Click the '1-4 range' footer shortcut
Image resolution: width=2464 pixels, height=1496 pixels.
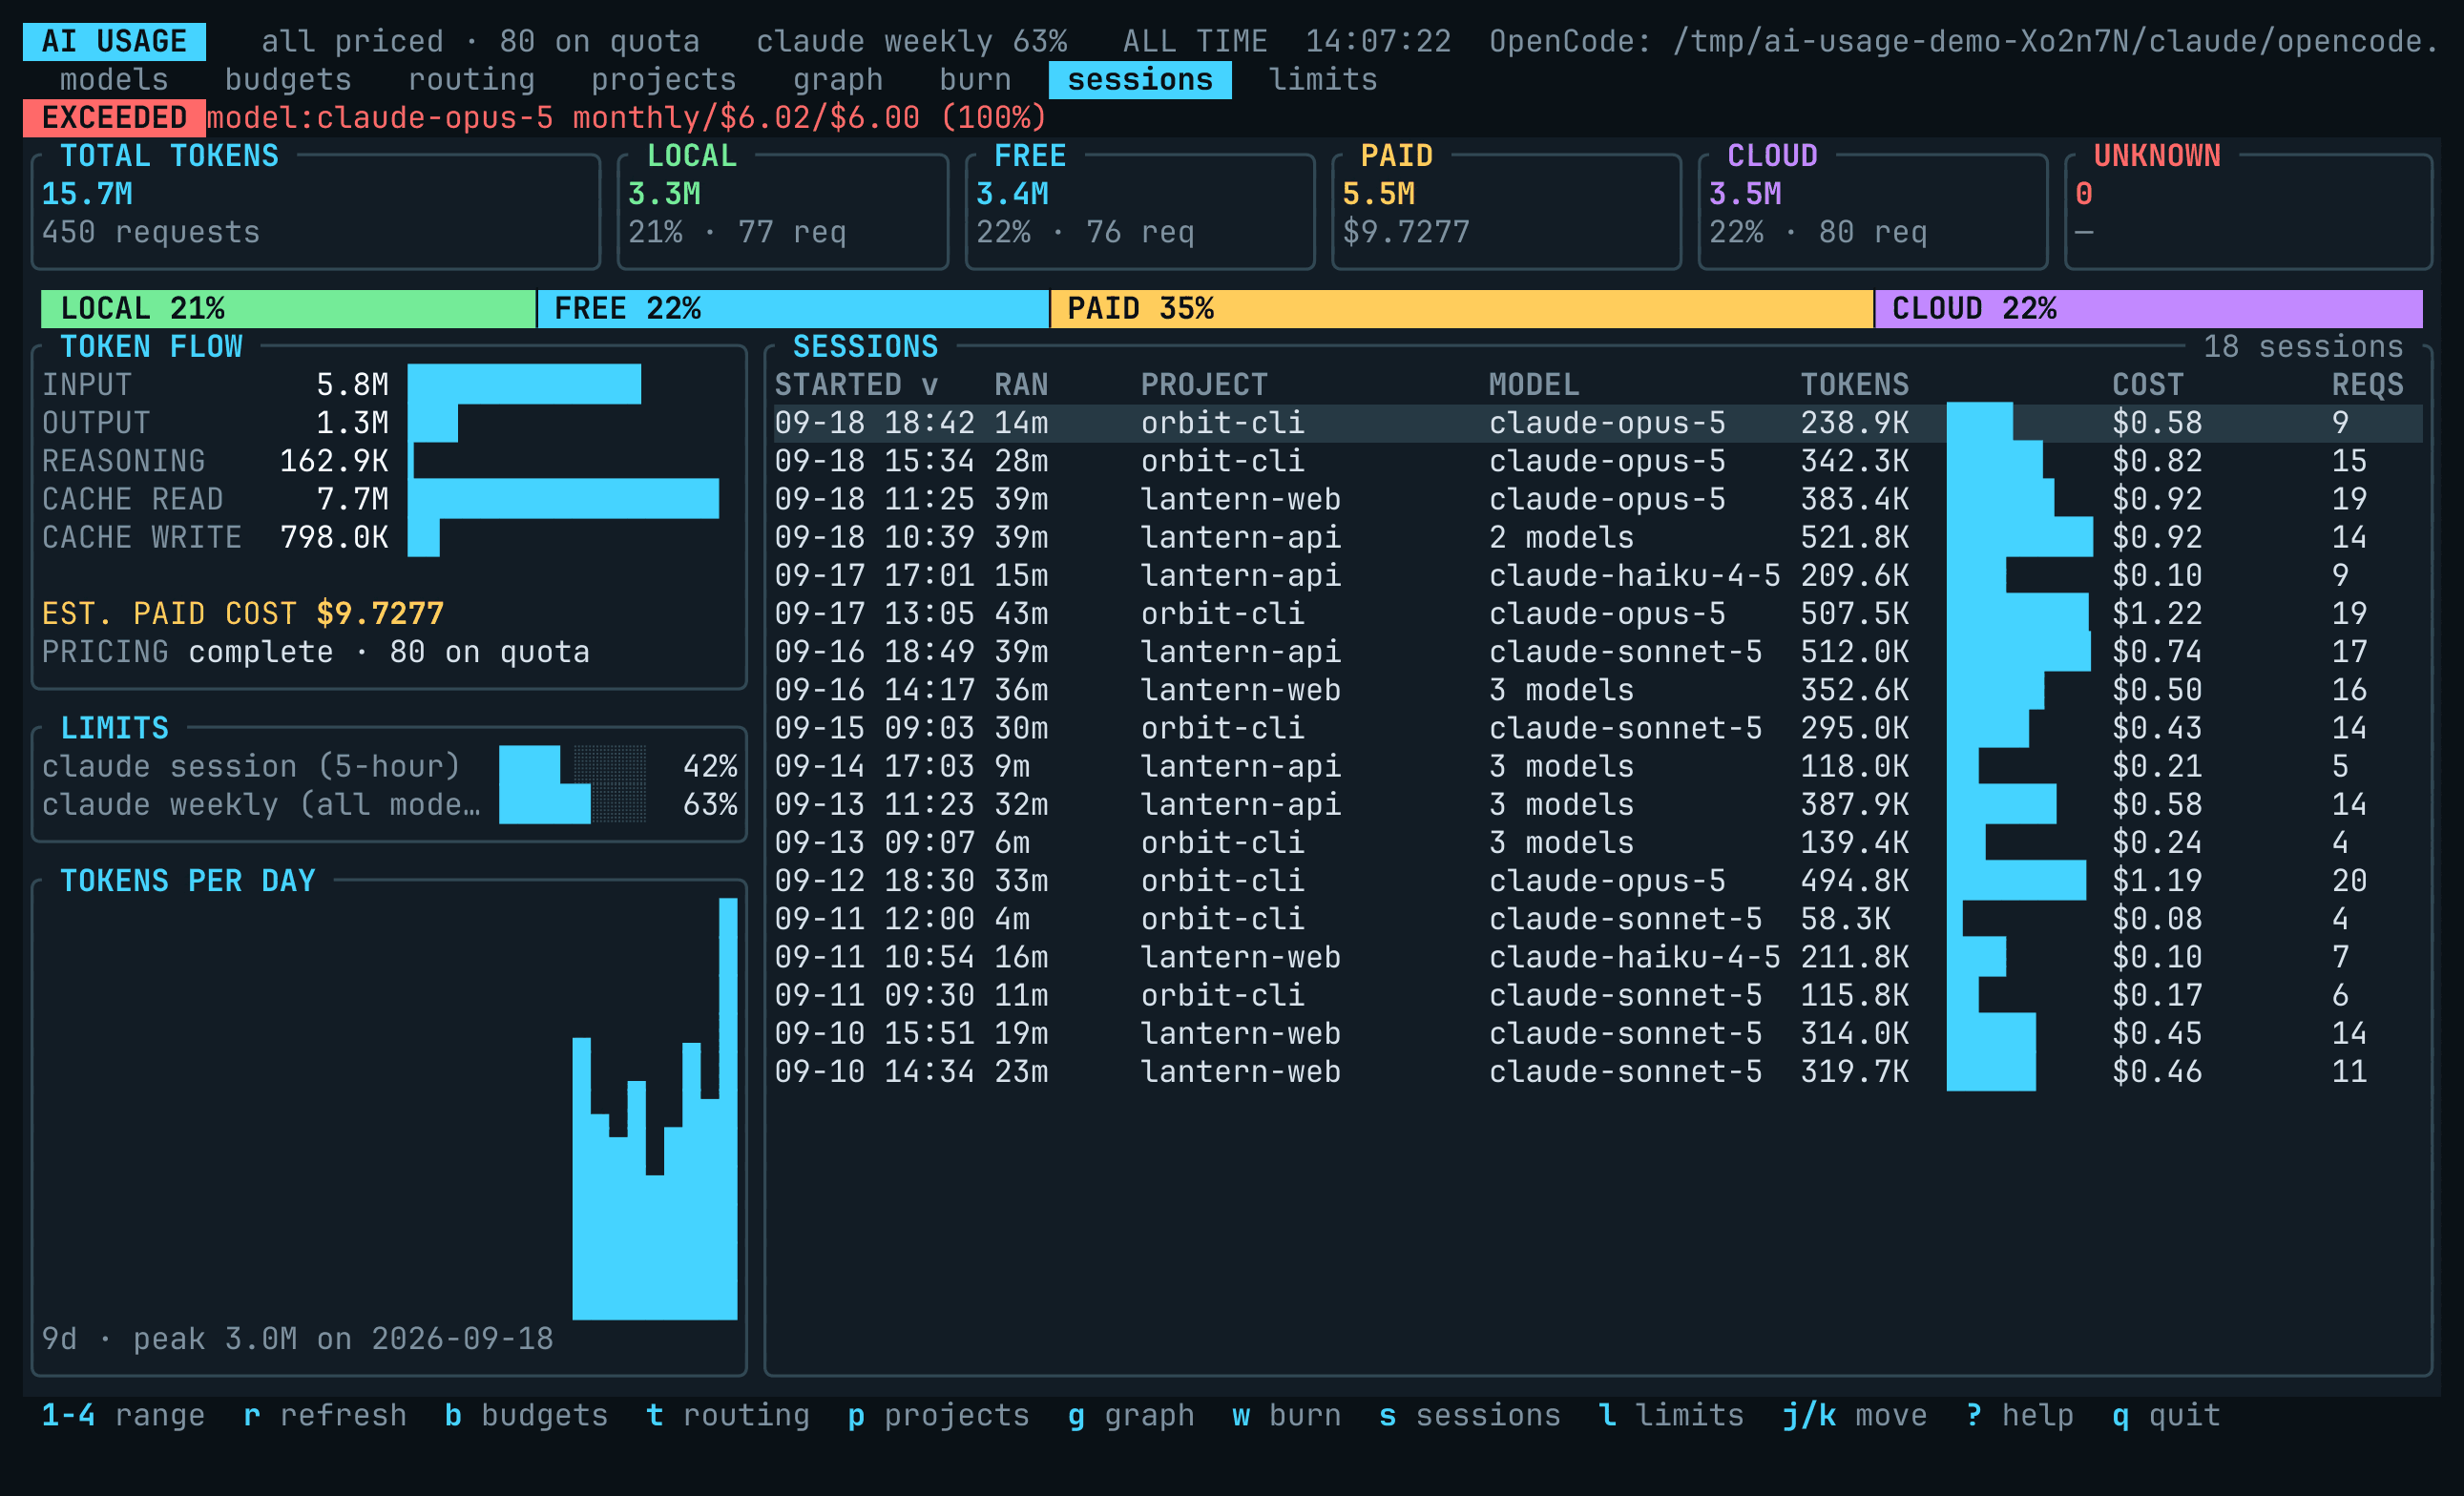pos(123,1415)
